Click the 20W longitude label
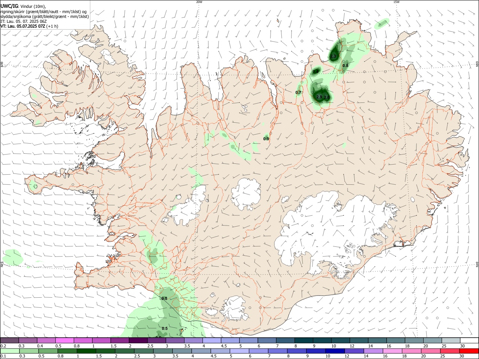The height and width of the screenshot is (359, 479). pyautogui.click(x=199, y=2)
